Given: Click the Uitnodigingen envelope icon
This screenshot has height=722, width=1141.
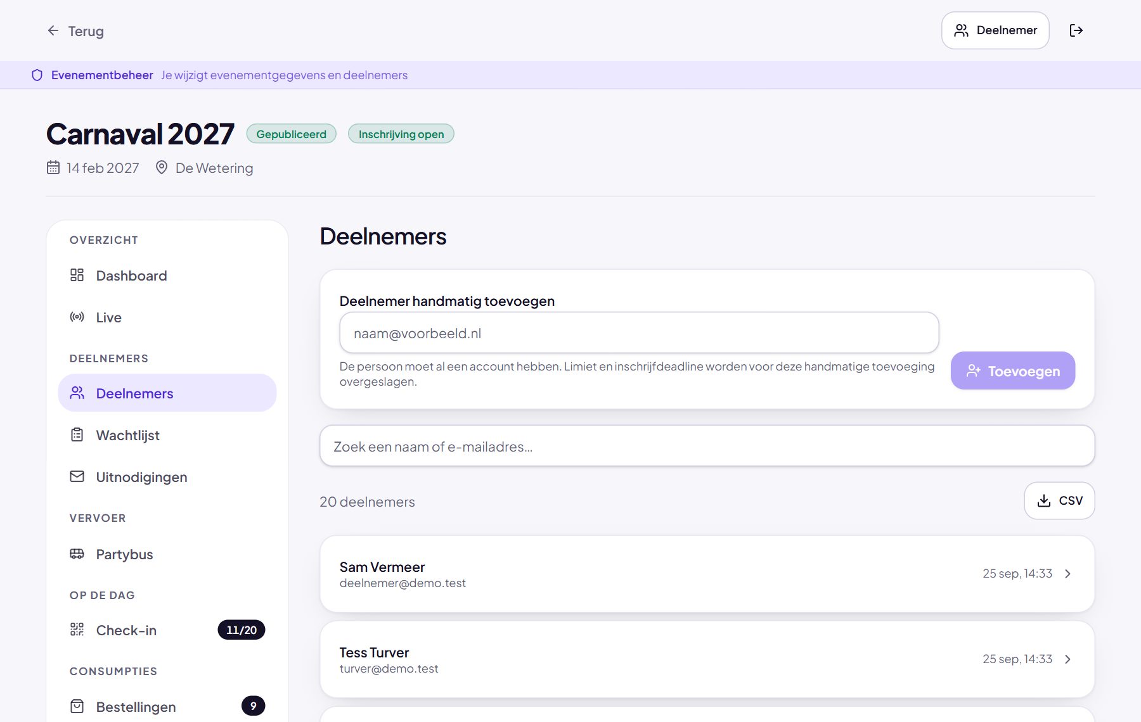Looking at the screenshot, I should (x=77, y=476).
